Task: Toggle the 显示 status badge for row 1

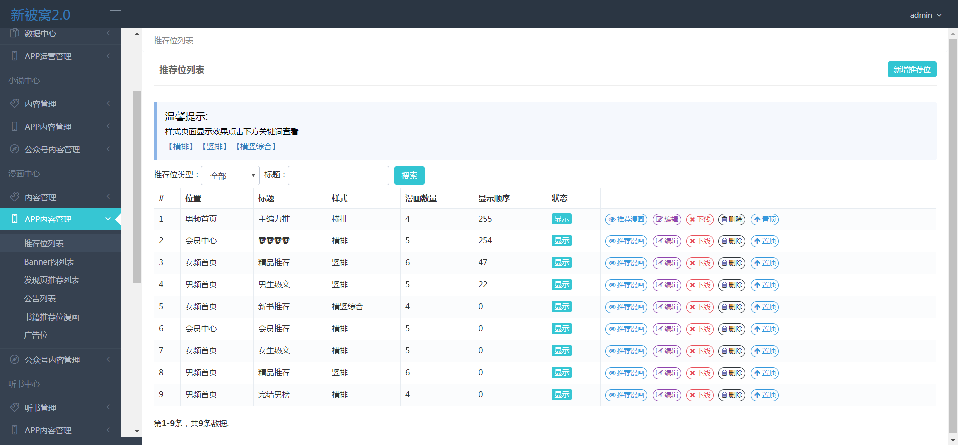Action: (561, 219)
